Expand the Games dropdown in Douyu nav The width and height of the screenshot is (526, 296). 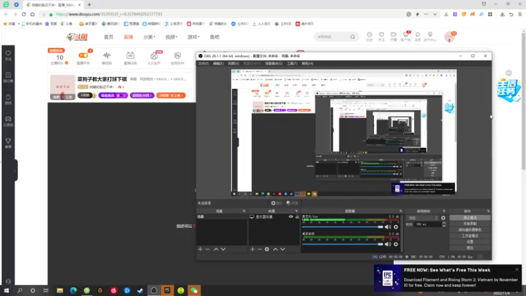point(193,37)
